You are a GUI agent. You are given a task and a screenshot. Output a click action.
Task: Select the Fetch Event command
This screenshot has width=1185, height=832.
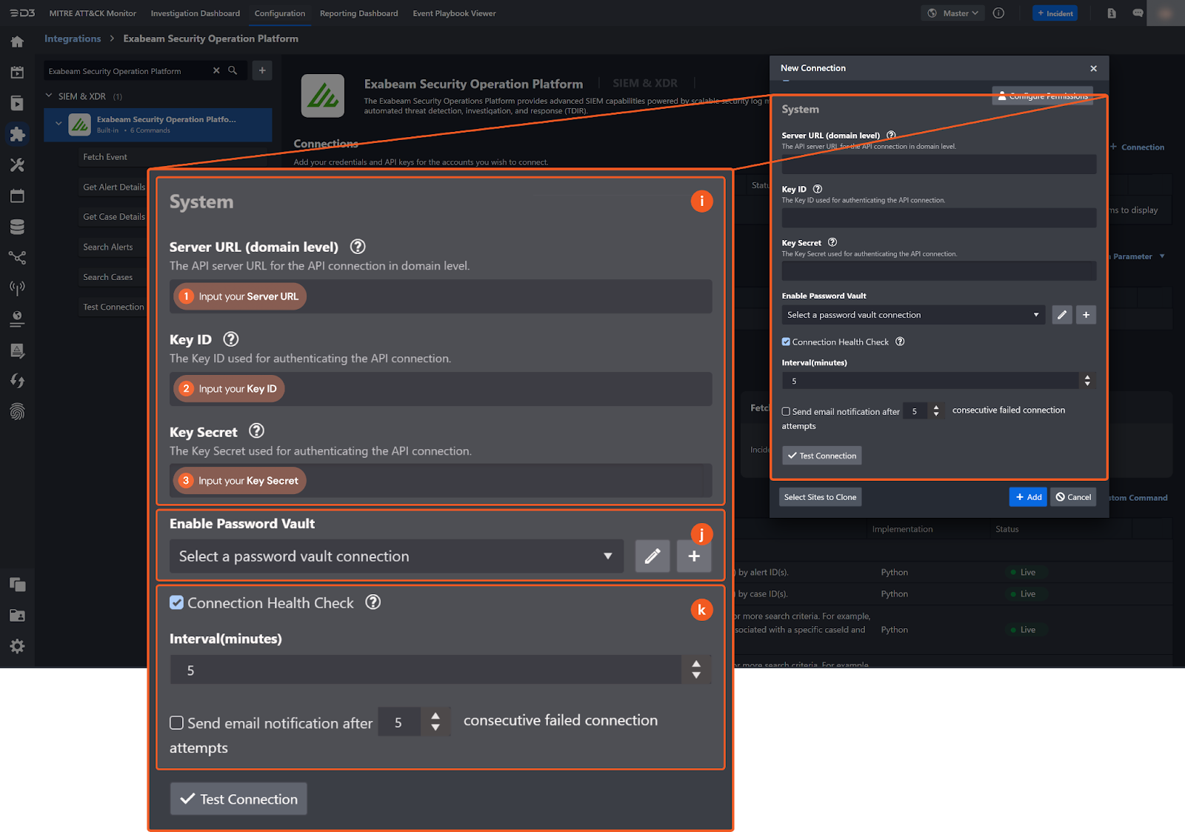105,157
